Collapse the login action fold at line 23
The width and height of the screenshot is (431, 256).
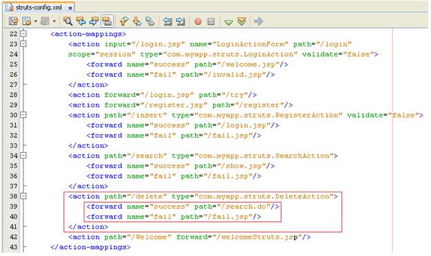tap(24, 44)
